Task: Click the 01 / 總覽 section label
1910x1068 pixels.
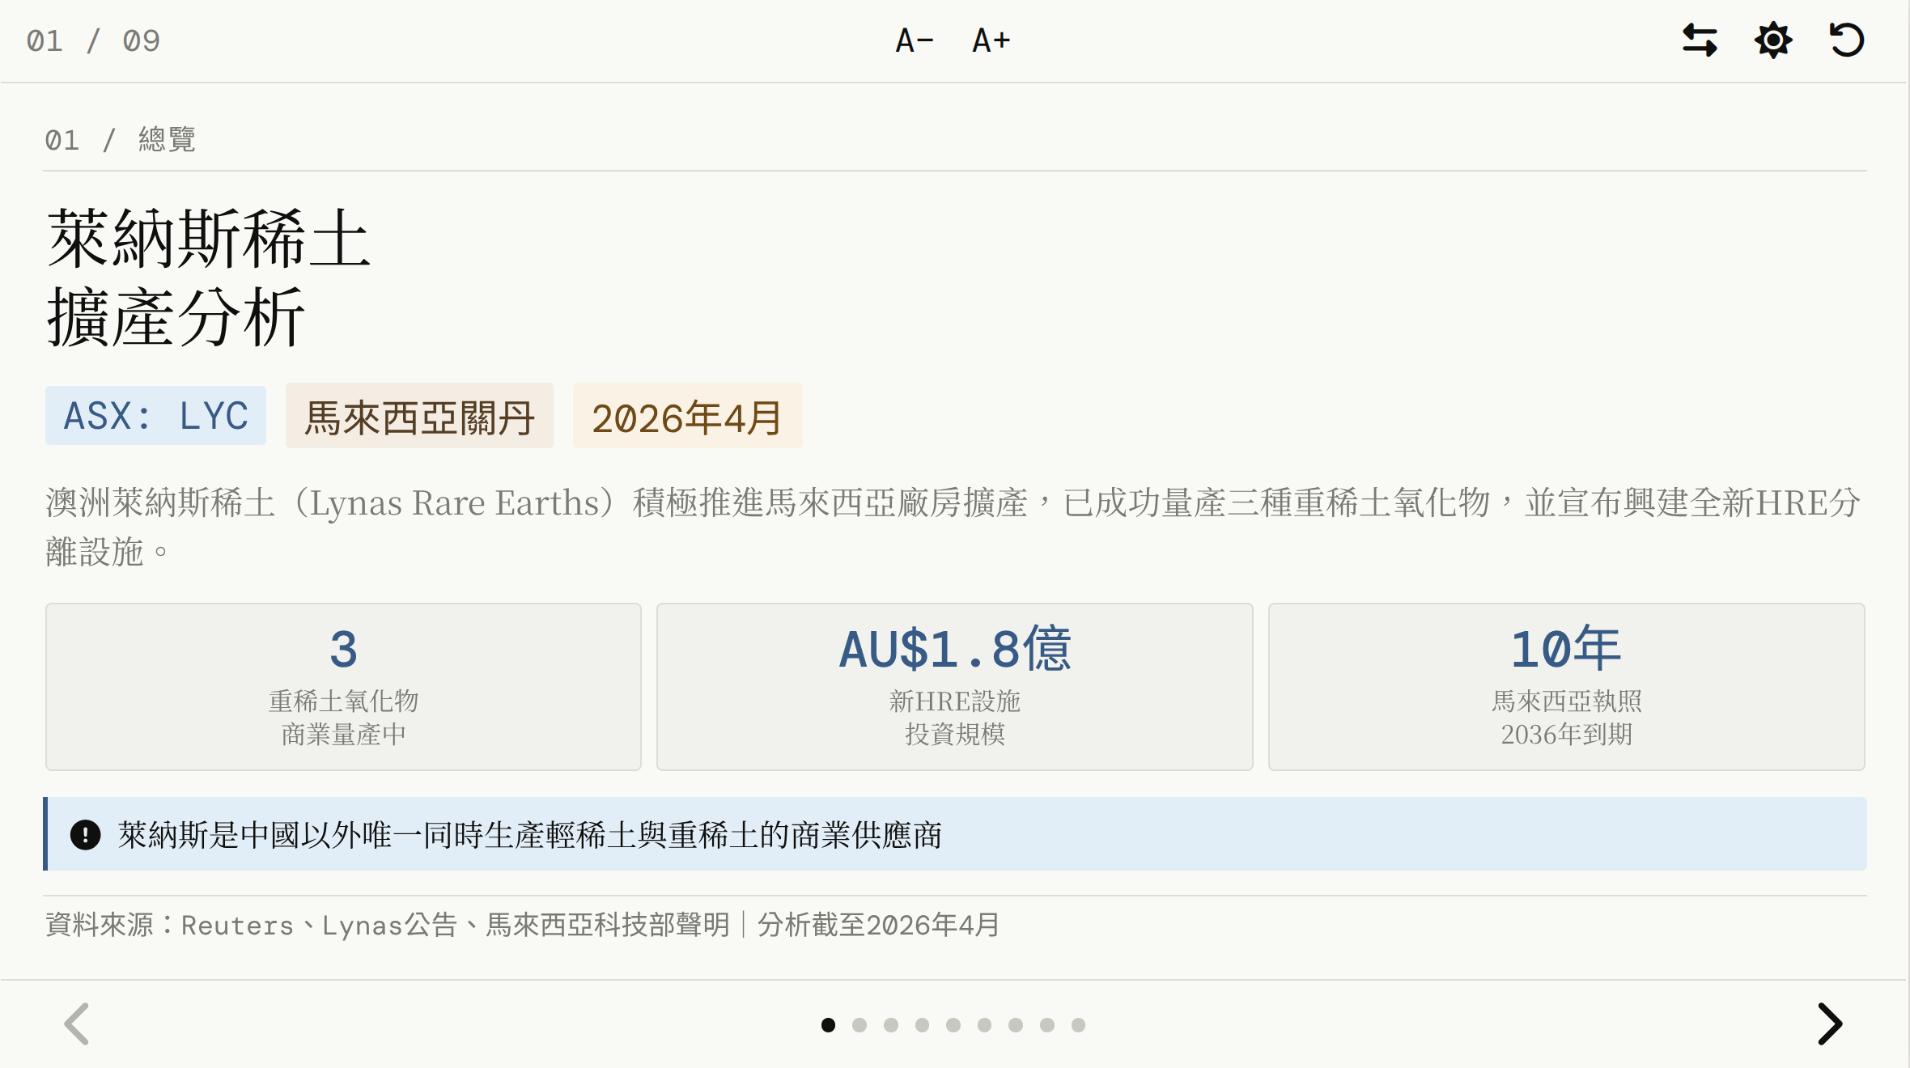Action: (x=120, y=139)
